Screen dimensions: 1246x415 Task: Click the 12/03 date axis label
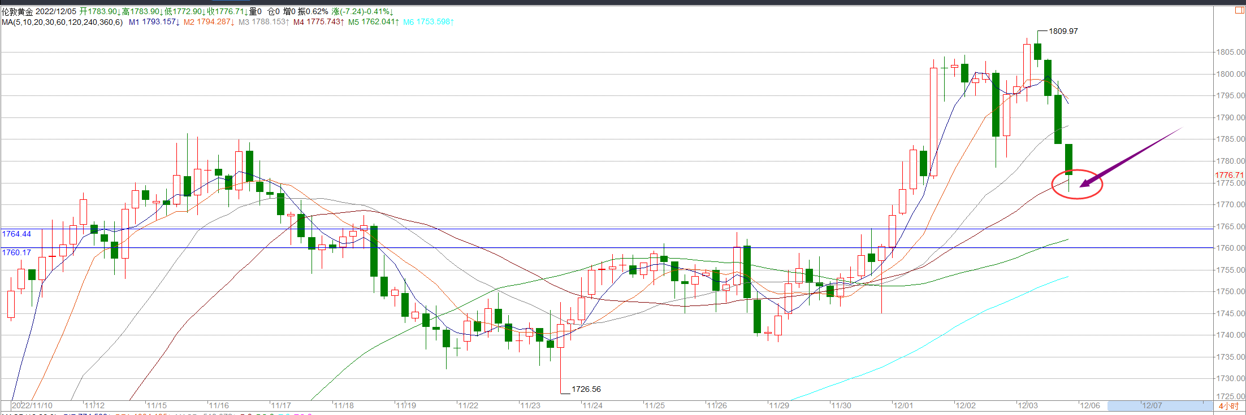click(1028, 405)
